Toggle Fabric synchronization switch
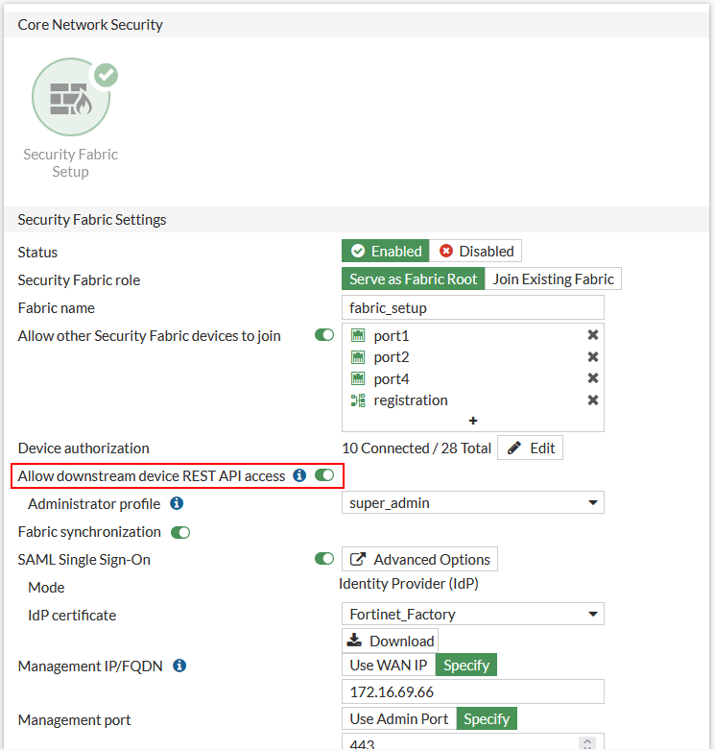Viewport: 715px width, 751px height. (180, 532)
